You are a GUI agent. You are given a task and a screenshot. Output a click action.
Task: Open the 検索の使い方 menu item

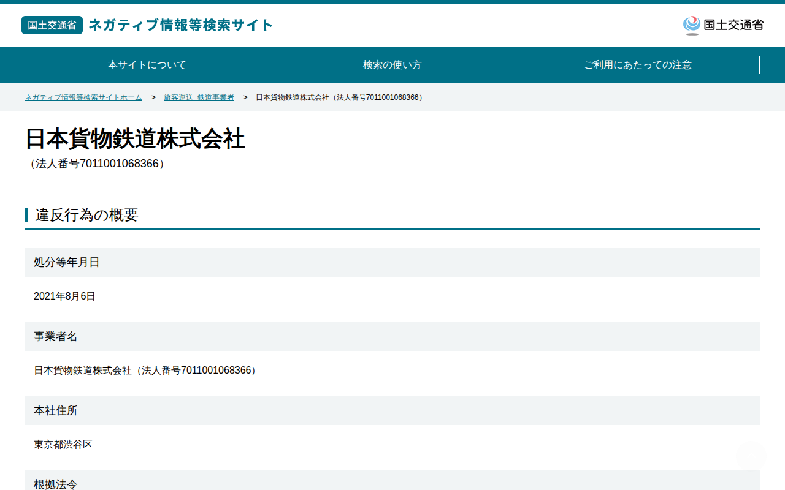point(392,65)
